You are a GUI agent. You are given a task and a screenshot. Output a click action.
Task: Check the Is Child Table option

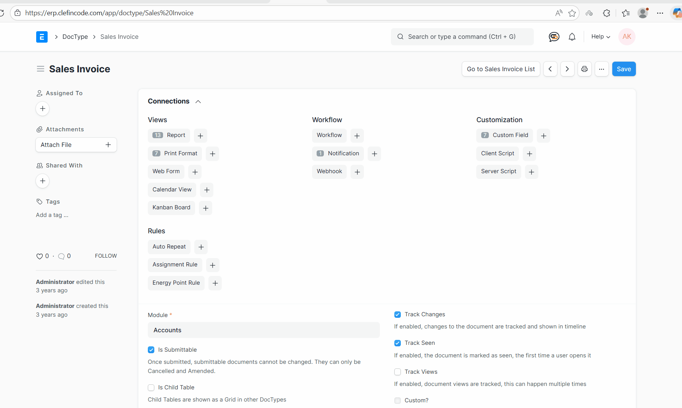click(151, 387)
